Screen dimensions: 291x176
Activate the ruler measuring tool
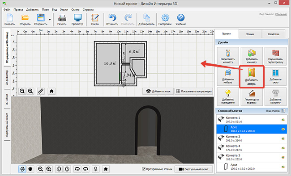[x=41, y=91]
